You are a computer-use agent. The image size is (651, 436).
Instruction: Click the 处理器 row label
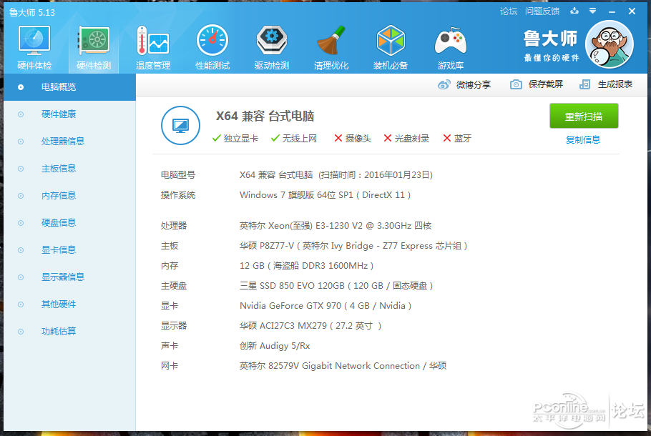point(174,226)
